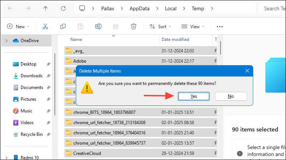286x160 pixels.
Task: Open the See more ellipsis menu
Action: [220, 26]
